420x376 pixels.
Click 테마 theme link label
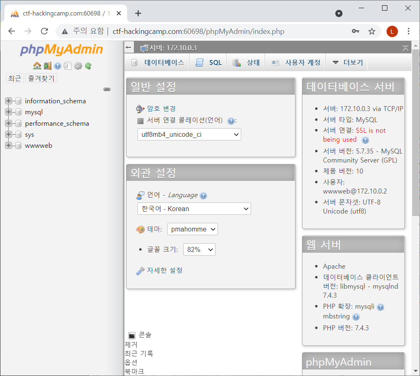(x=154, y=229)
